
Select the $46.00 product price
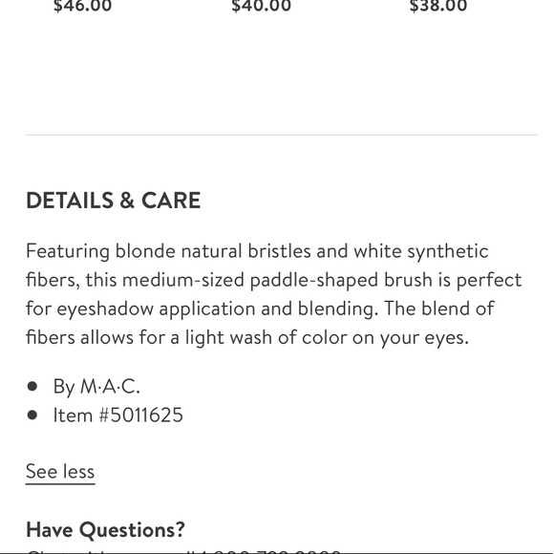[x=82, y=6]
